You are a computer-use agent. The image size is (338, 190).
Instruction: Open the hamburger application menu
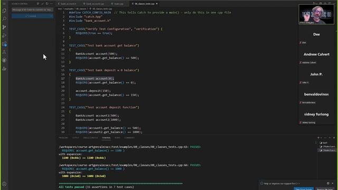[4, 4]
